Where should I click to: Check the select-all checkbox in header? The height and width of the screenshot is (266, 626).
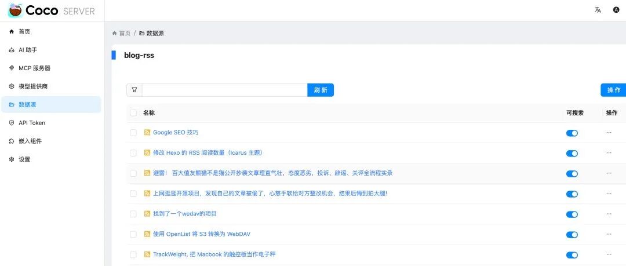133,113
